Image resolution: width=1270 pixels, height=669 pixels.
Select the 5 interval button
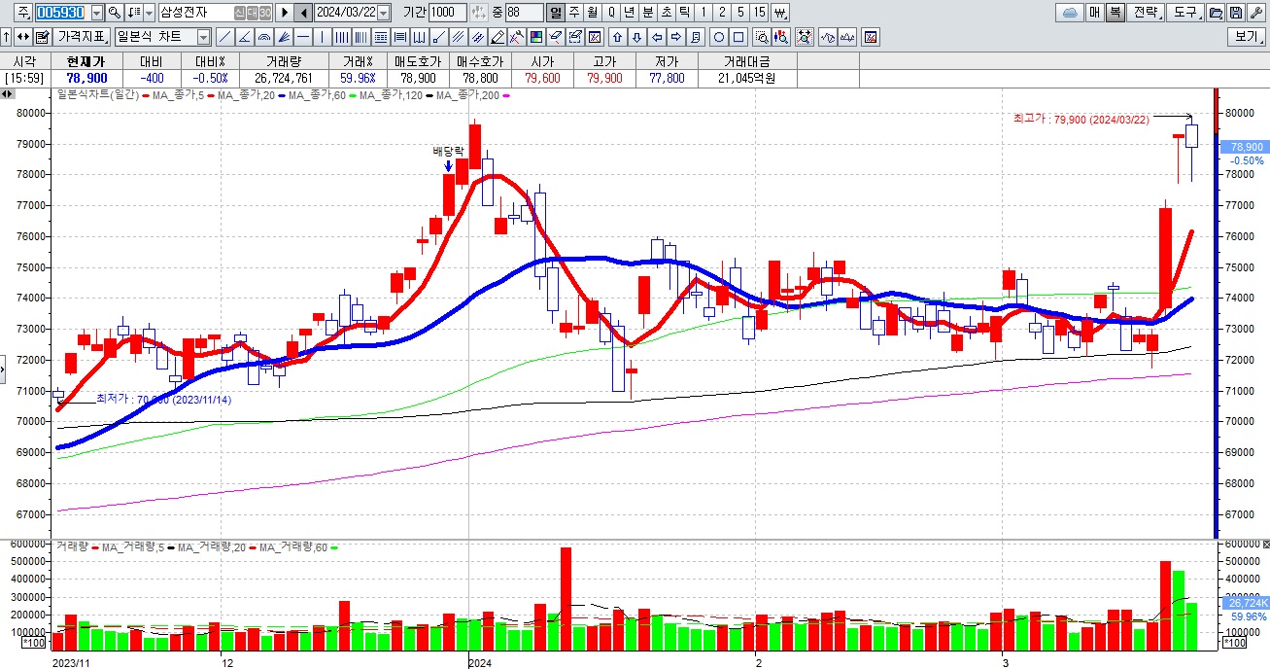coord(740,13)
